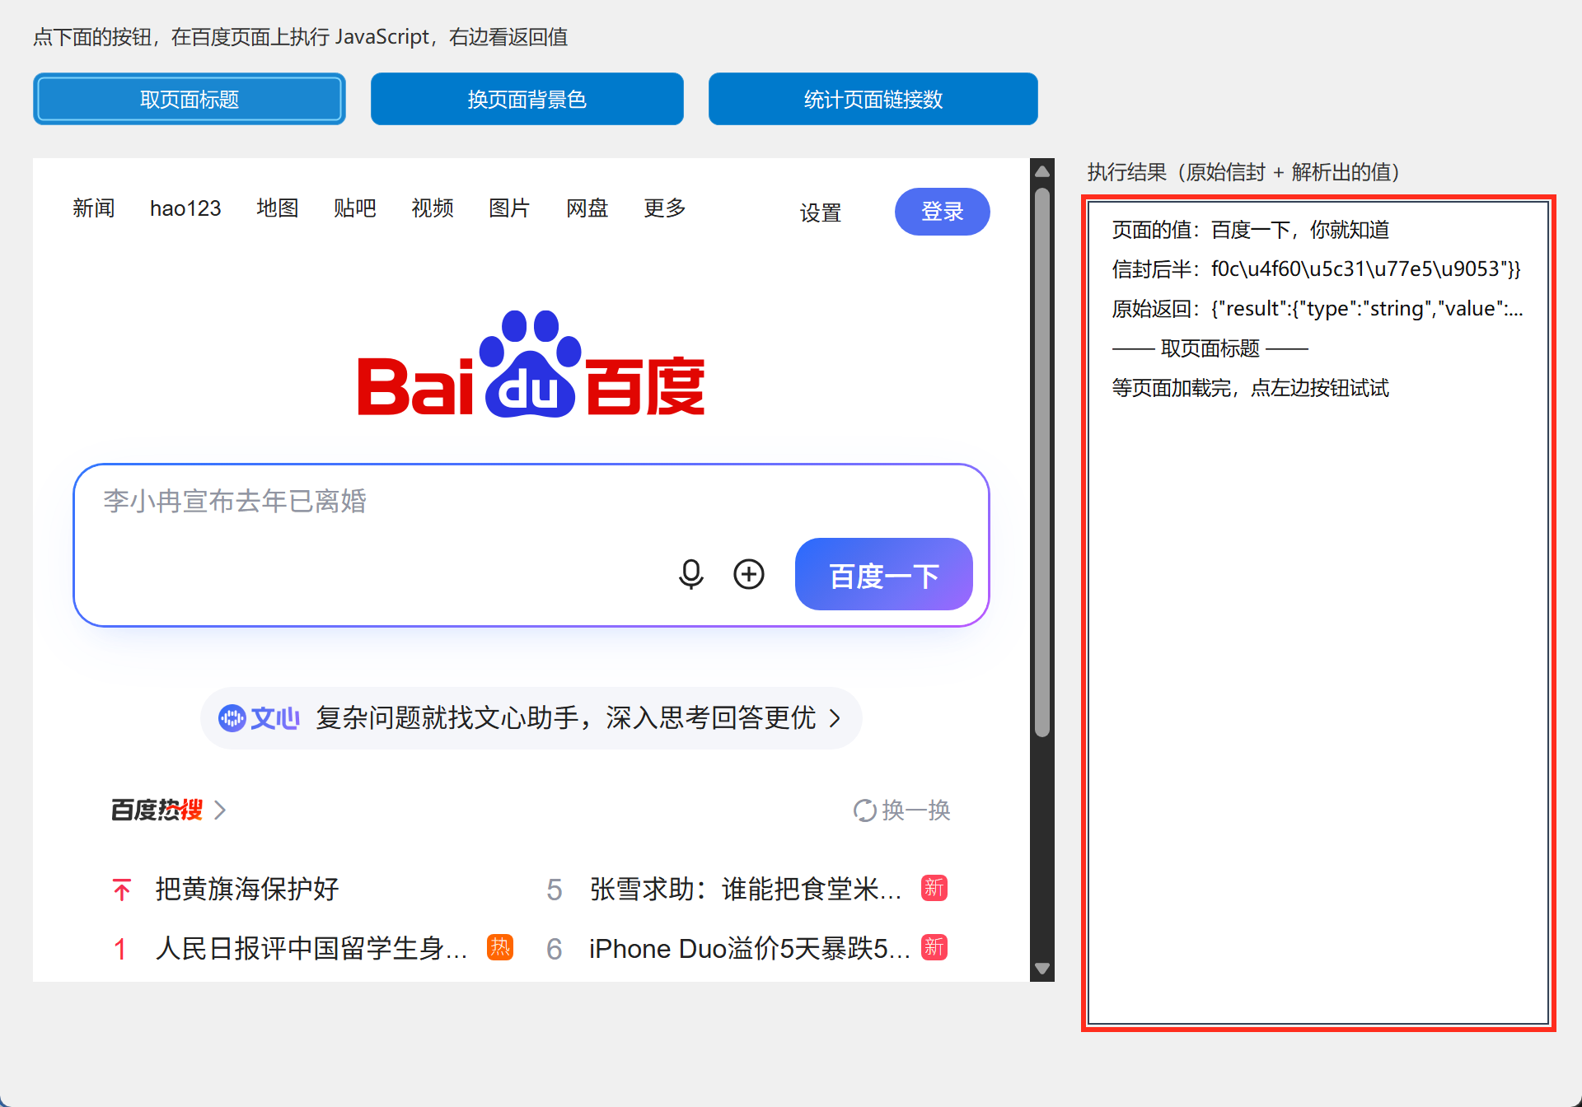Click the embedded page scrollbar thumb

pos(1042,462)
